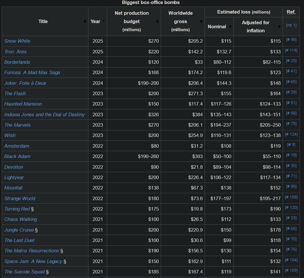Follow reference [# 104] for Space Jam
This screenshot has width=304, height=278.
pyautogui.click(x=291, y=260)
